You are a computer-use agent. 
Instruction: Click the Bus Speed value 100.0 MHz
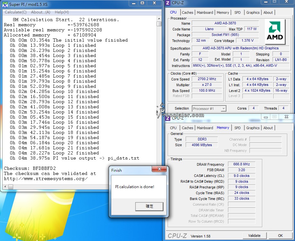(x=207, y=90)
